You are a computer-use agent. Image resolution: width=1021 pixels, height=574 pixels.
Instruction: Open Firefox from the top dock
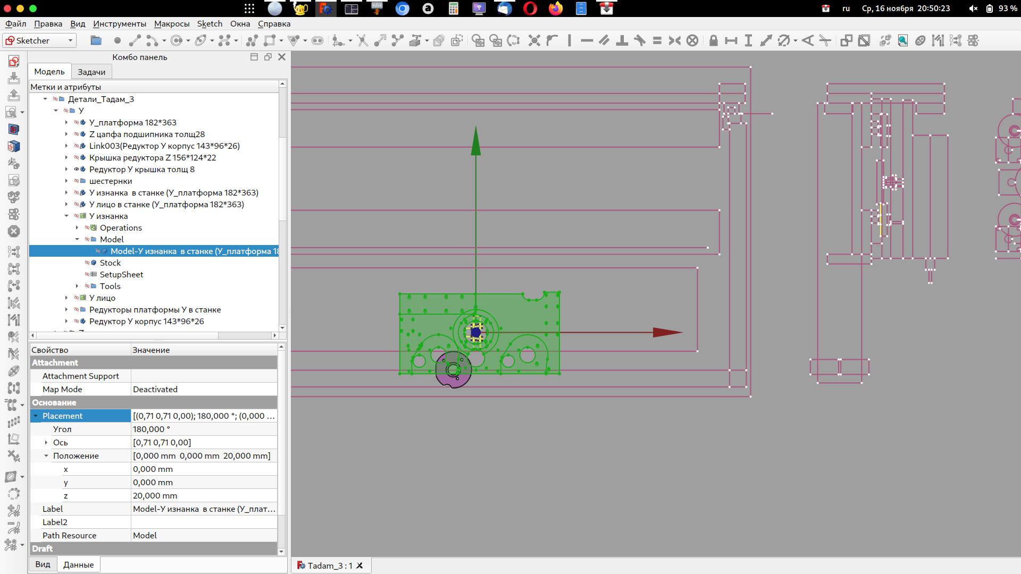pyautogui.click(x=555, y=9)
